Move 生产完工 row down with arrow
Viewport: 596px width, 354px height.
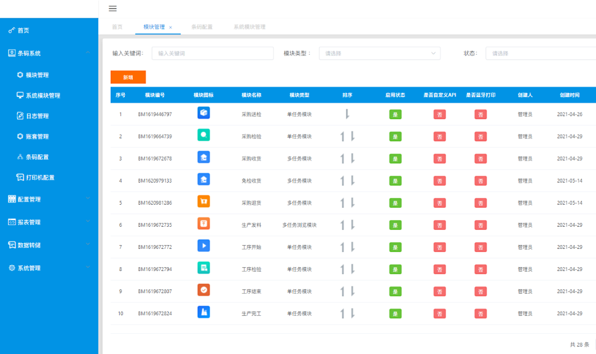pyautogui.click(x=352, y=313)
